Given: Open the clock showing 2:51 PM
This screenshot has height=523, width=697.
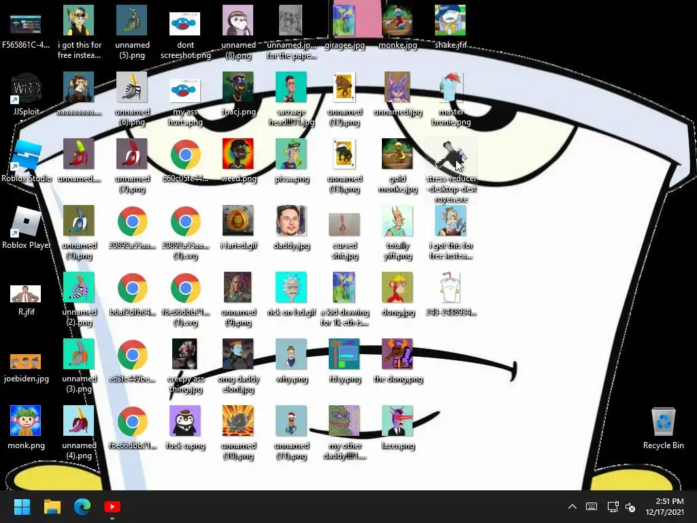Looking at the screenshot, I should click(664, 507).
